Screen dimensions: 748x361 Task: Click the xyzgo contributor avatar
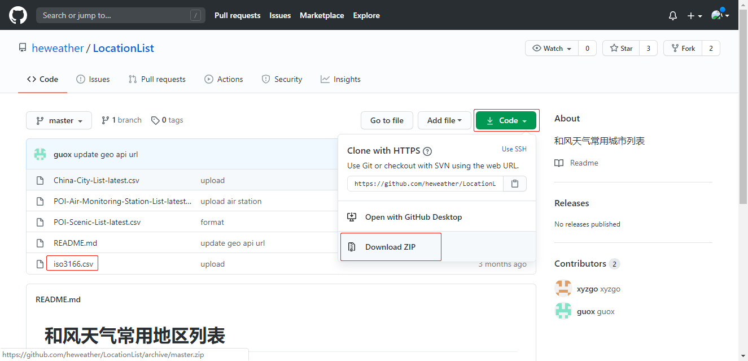pos(563,288)
